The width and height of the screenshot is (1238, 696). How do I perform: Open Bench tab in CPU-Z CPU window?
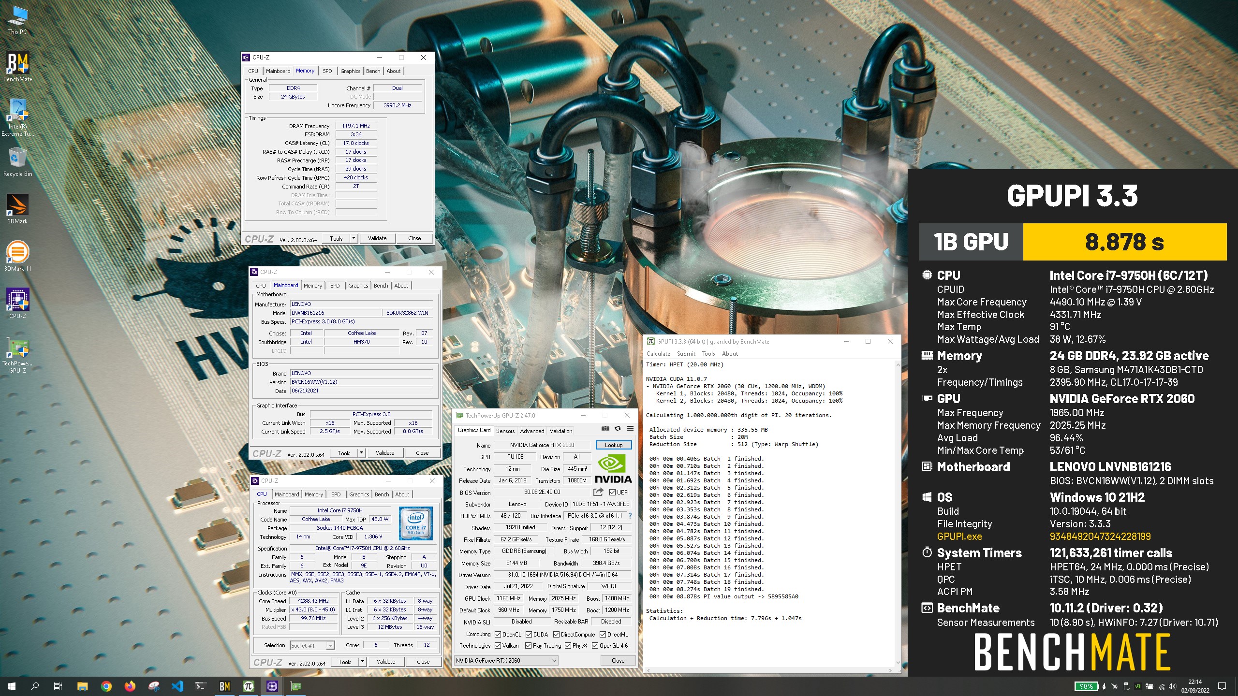click(382, 494)
